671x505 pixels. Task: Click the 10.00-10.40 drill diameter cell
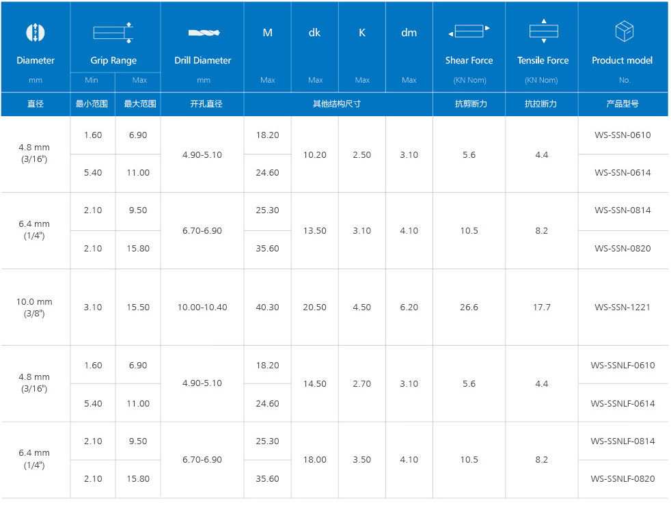[202, 307]
